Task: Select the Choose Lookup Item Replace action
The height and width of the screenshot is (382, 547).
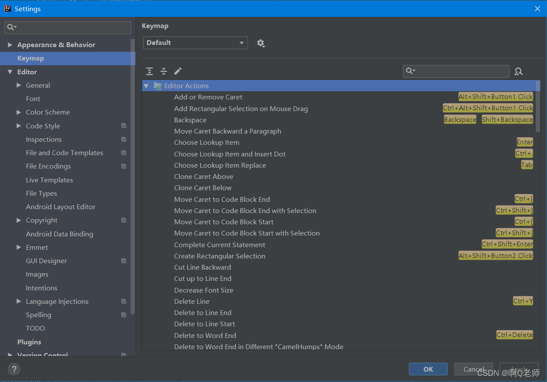Action: [x=220, y=165]
